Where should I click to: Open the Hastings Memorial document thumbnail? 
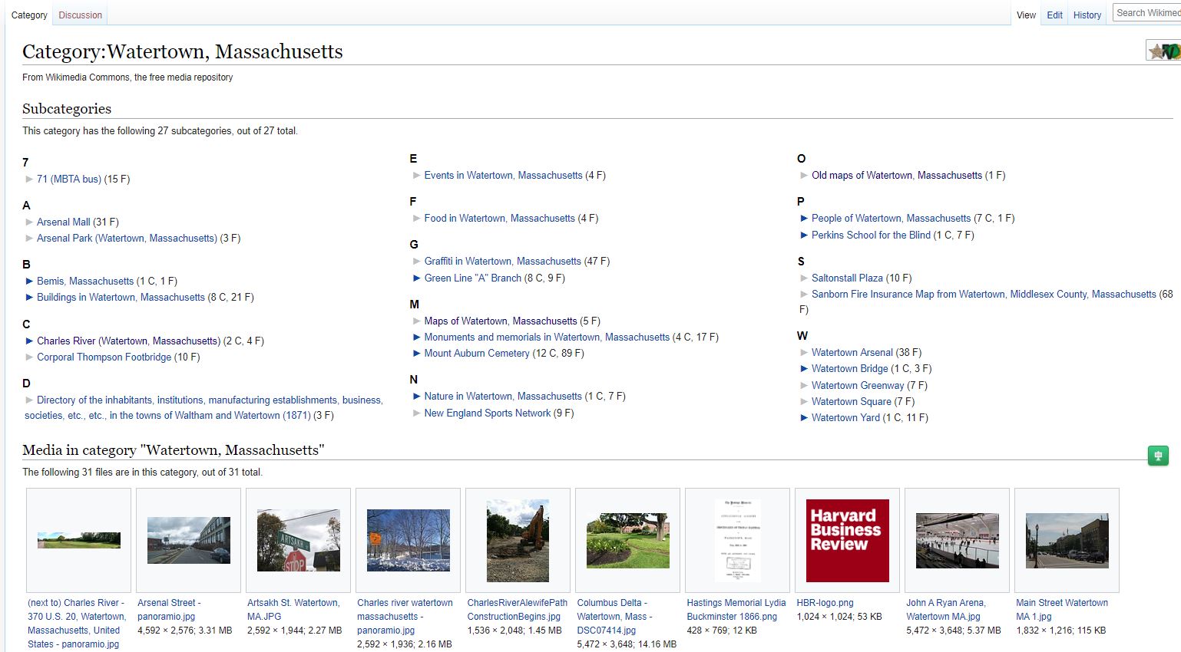click(737, 540)
